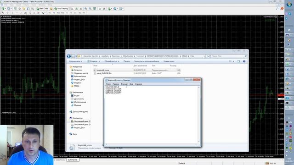294x165 pixels.
Task: Select panel_EURUSD_bo file in Explorer
Action: [x=137, y=73]
